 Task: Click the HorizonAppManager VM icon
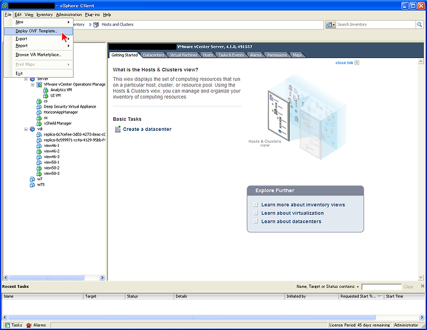39,113
